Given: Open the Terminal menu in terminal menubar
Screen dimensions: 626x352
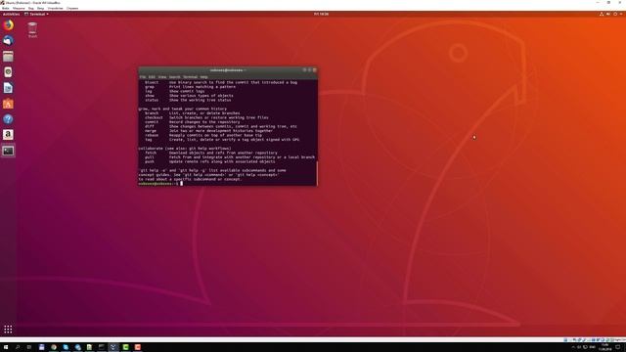Looking at the screenshot, I should tap(191, 77).
